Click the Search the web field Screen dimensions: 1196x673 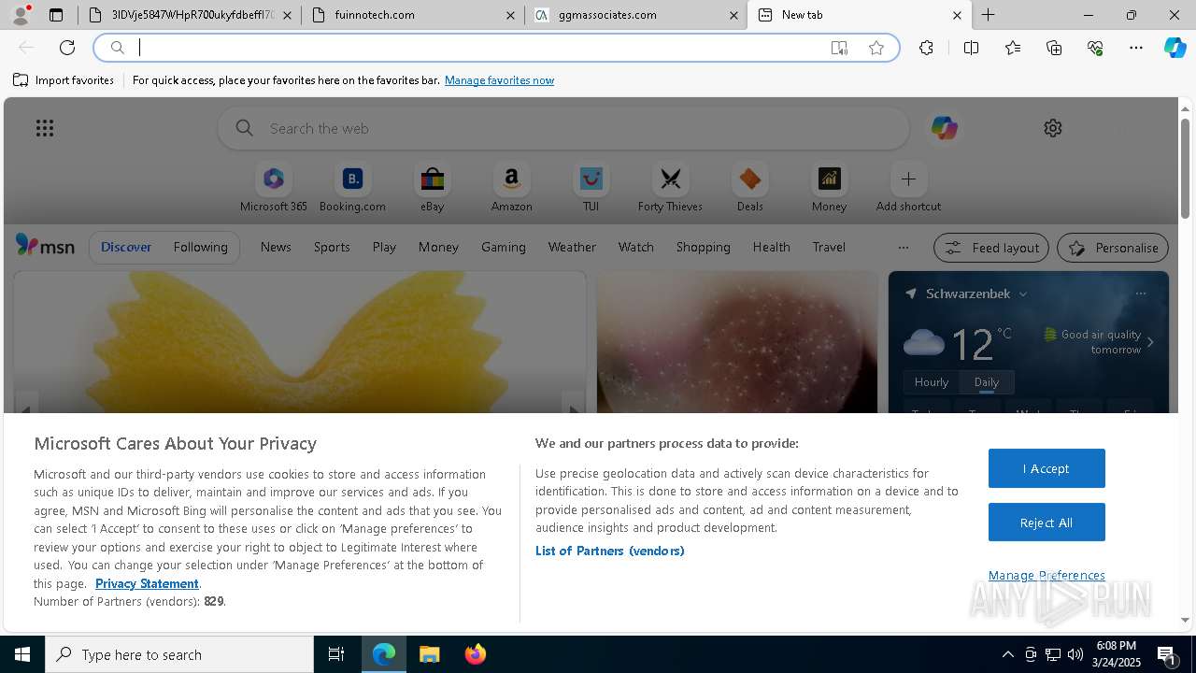pos(563,128)
